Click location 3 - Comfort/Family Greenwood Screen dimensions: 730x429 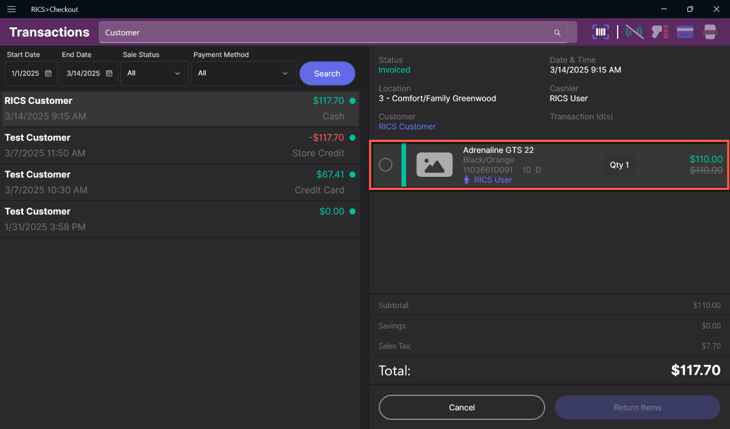point(437,98)
